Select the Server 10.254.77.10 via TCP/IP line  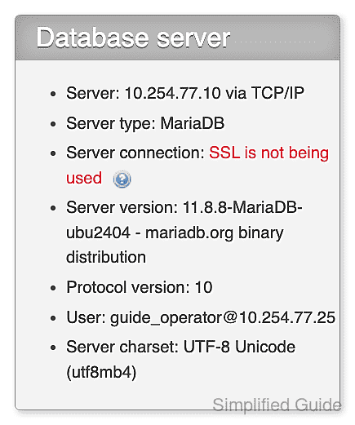(185, 93)
